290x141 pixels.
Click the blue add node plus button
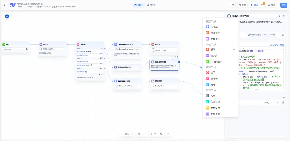(7, 16)
